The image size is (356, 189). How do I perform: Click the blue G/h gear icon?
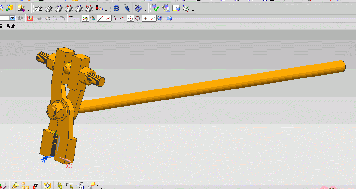79,8
